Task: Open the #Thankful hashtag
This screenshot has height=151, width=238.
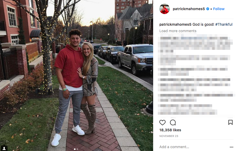Action: point(224,24)
